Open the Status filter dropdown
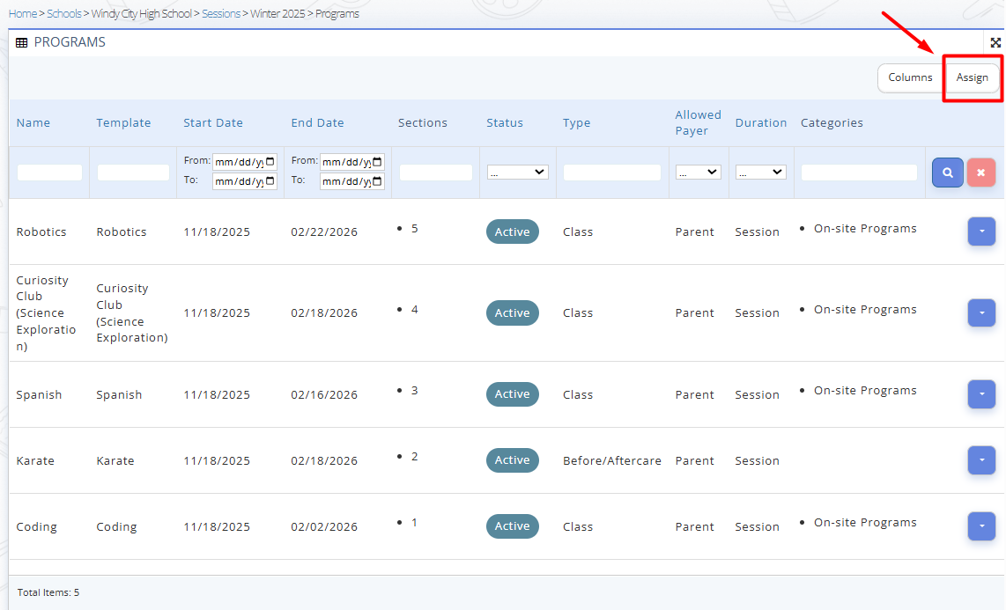 tap(517, 173)
